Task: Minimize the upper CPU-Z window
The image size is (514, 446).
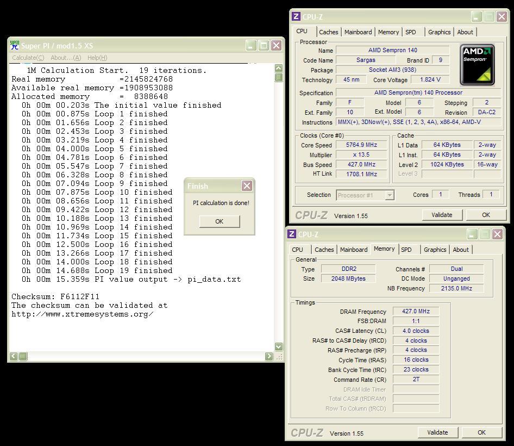Action: click(x=477, y=17)
